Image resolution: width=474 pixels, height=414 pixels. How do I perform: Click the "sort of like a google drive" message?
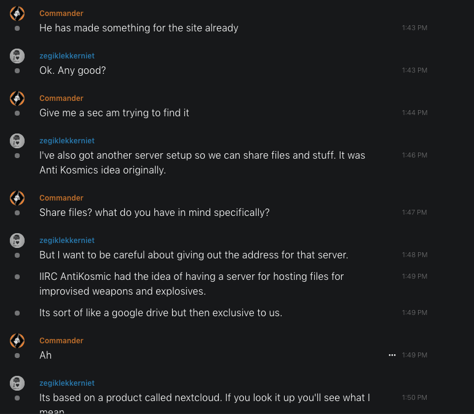160,312
